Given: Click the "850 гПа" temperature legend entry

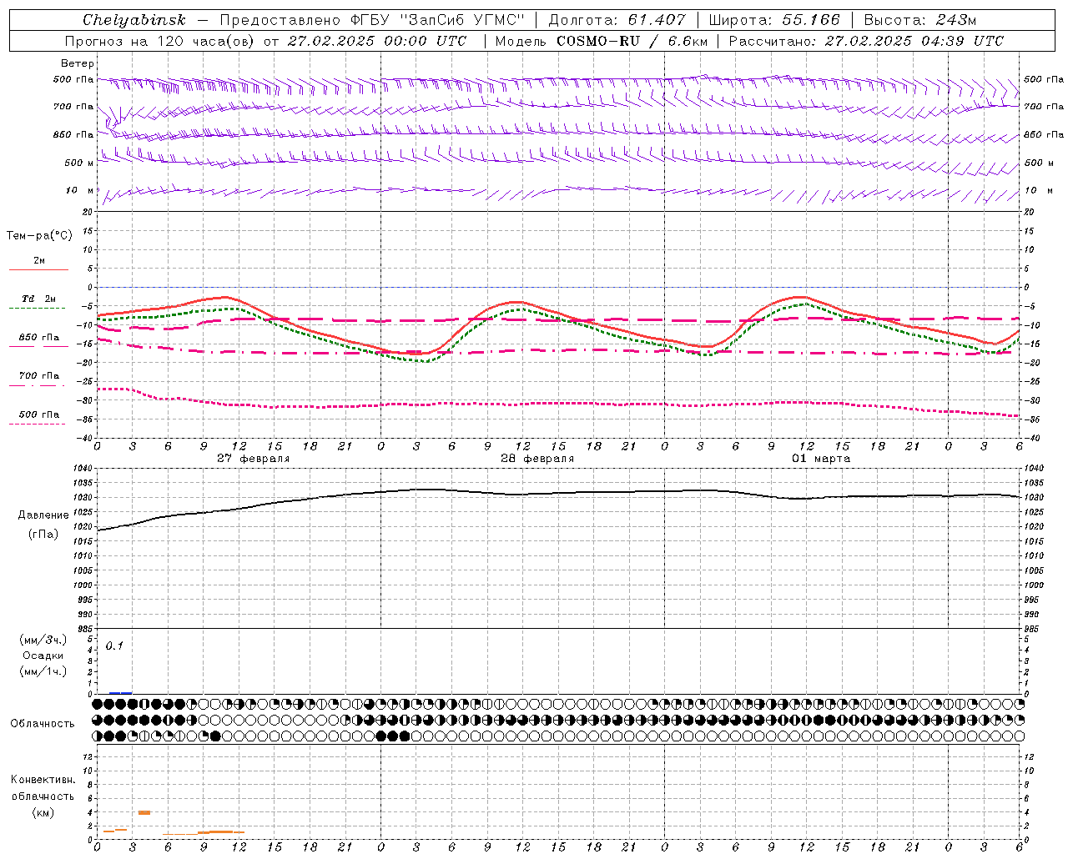Looking at the screenshot, I should [39, 338].
